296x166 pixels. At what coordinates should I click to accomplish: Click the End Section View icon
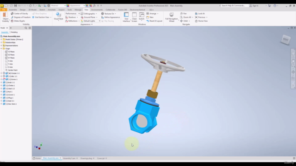point(33,17)
